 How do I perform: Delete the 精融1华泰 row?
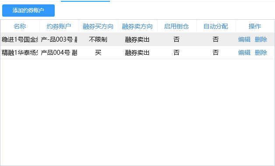[261, 53]
